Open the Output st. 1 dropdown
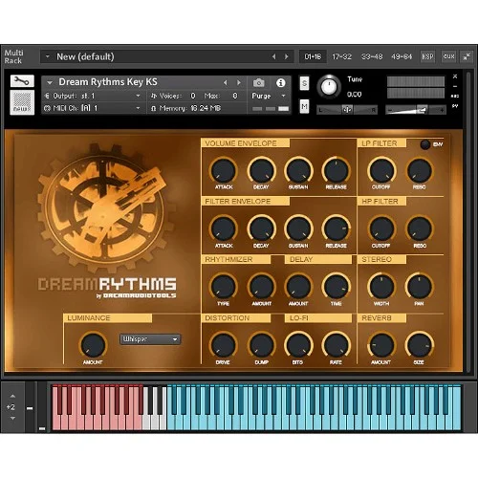Image resolution: width=478 pixels, height=478 pixels. pyautogui.click(x=93, y=96)
